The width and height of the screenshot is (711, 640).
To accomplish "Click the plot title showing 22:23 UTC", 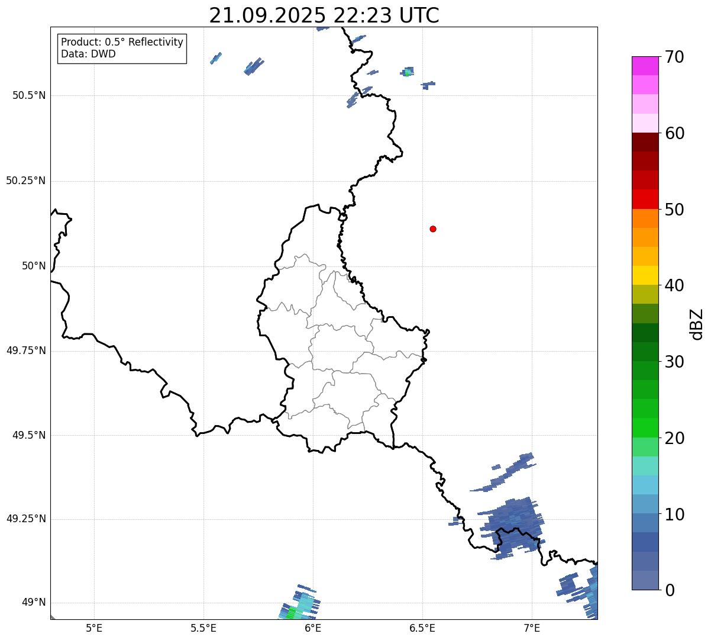I will click(324, 15).
